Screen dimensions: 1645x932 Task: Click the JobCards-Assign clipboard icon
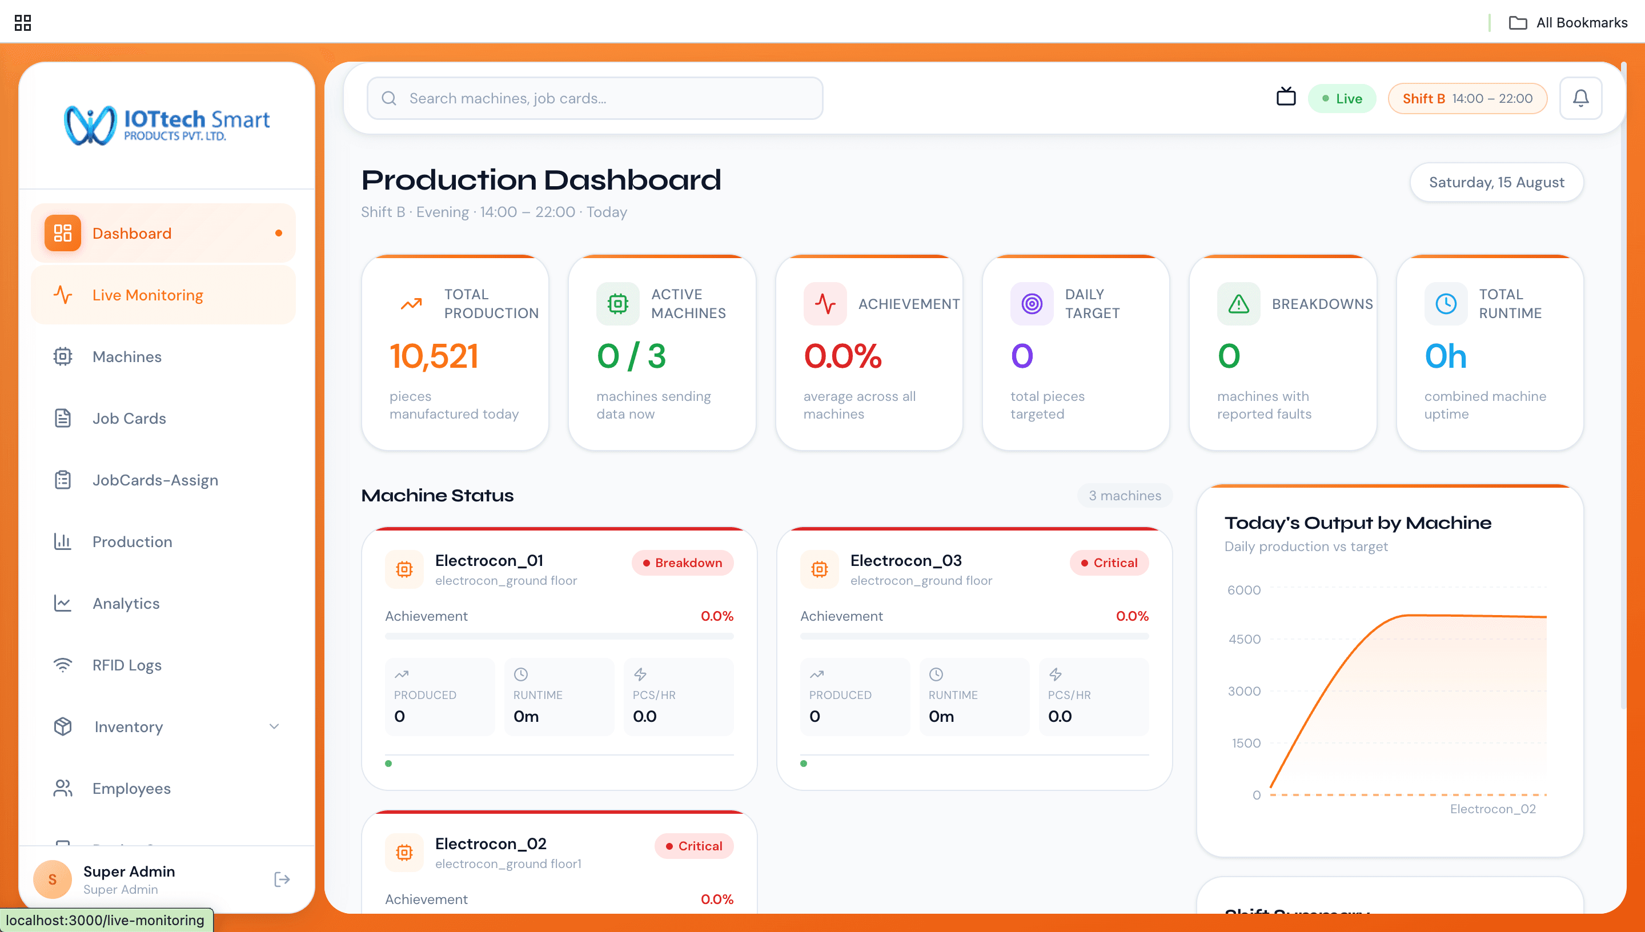click(x=63, y=480)
